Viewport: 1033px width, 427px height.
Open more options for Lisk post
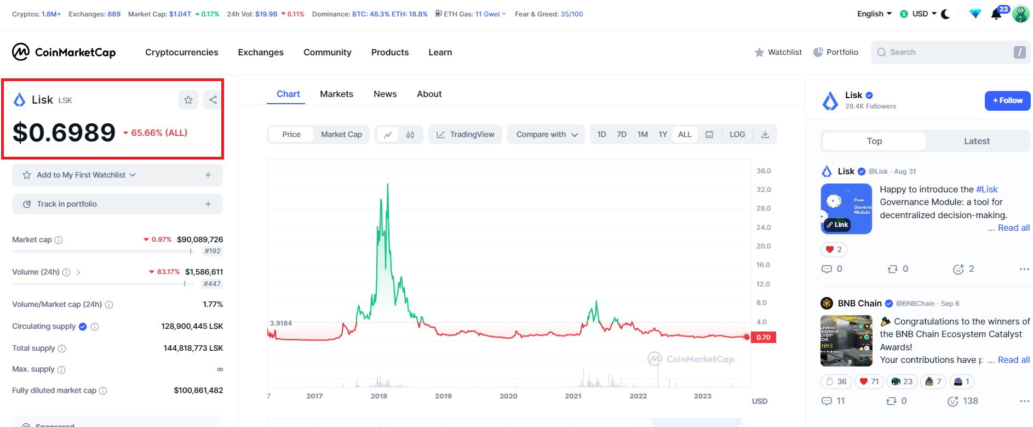(x=1024, y=269)
